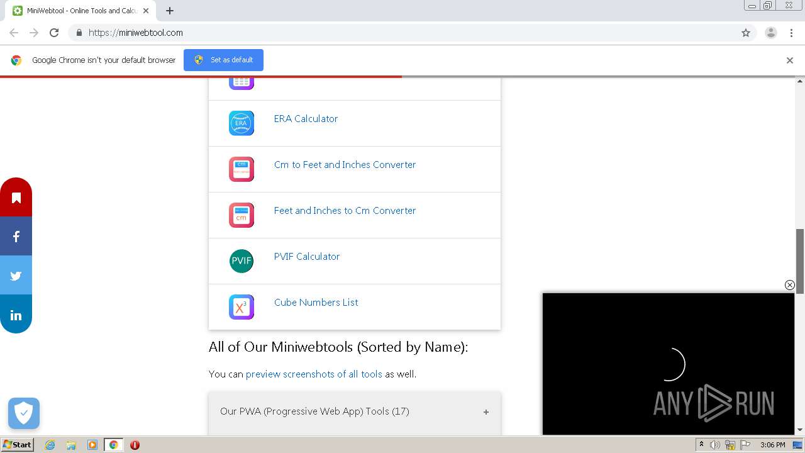The image size is (805, 453).
Task: Reload the current page
Action: tap(54, 33)
